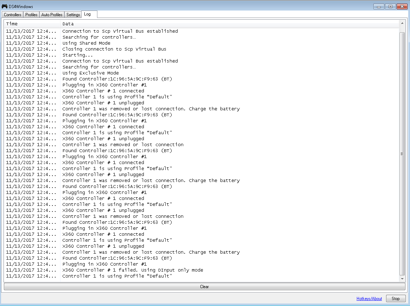410x306 pixels.
Task: Open the Hotkeys/About link
Action: click(369, 298)
